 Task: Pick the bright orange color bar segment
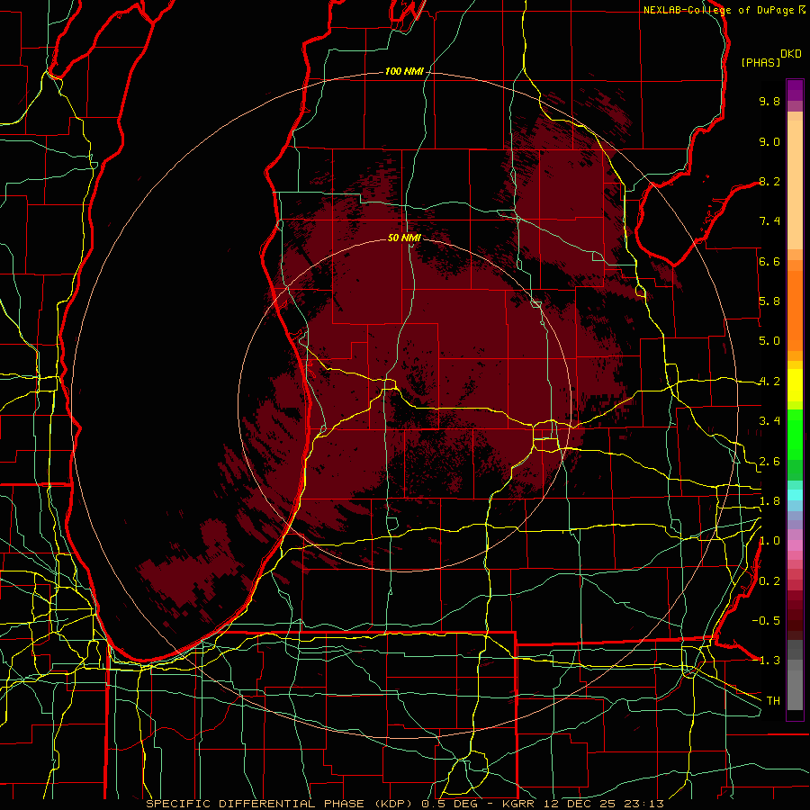tap(795, 310)
